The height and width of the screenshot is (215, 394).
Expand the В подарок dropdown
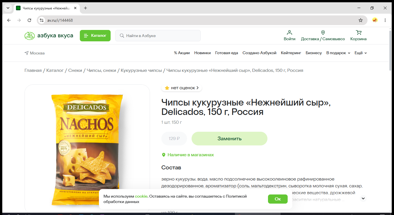click(x=338, y=53)
